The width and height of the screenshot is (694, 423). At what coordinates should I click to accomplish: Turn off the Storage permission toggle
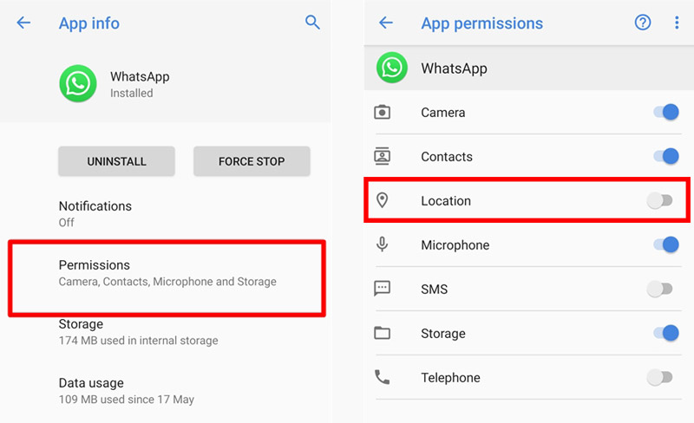pyautogui.click(x=666, y=333)
